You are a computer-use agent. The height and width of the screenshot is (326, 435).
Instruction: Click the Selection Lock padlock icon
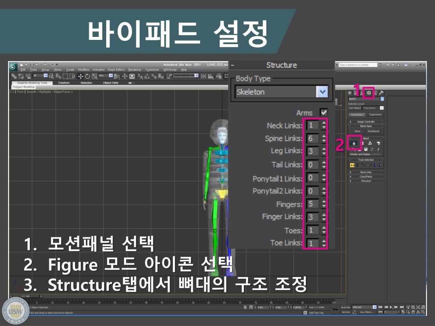click(245, 307)
